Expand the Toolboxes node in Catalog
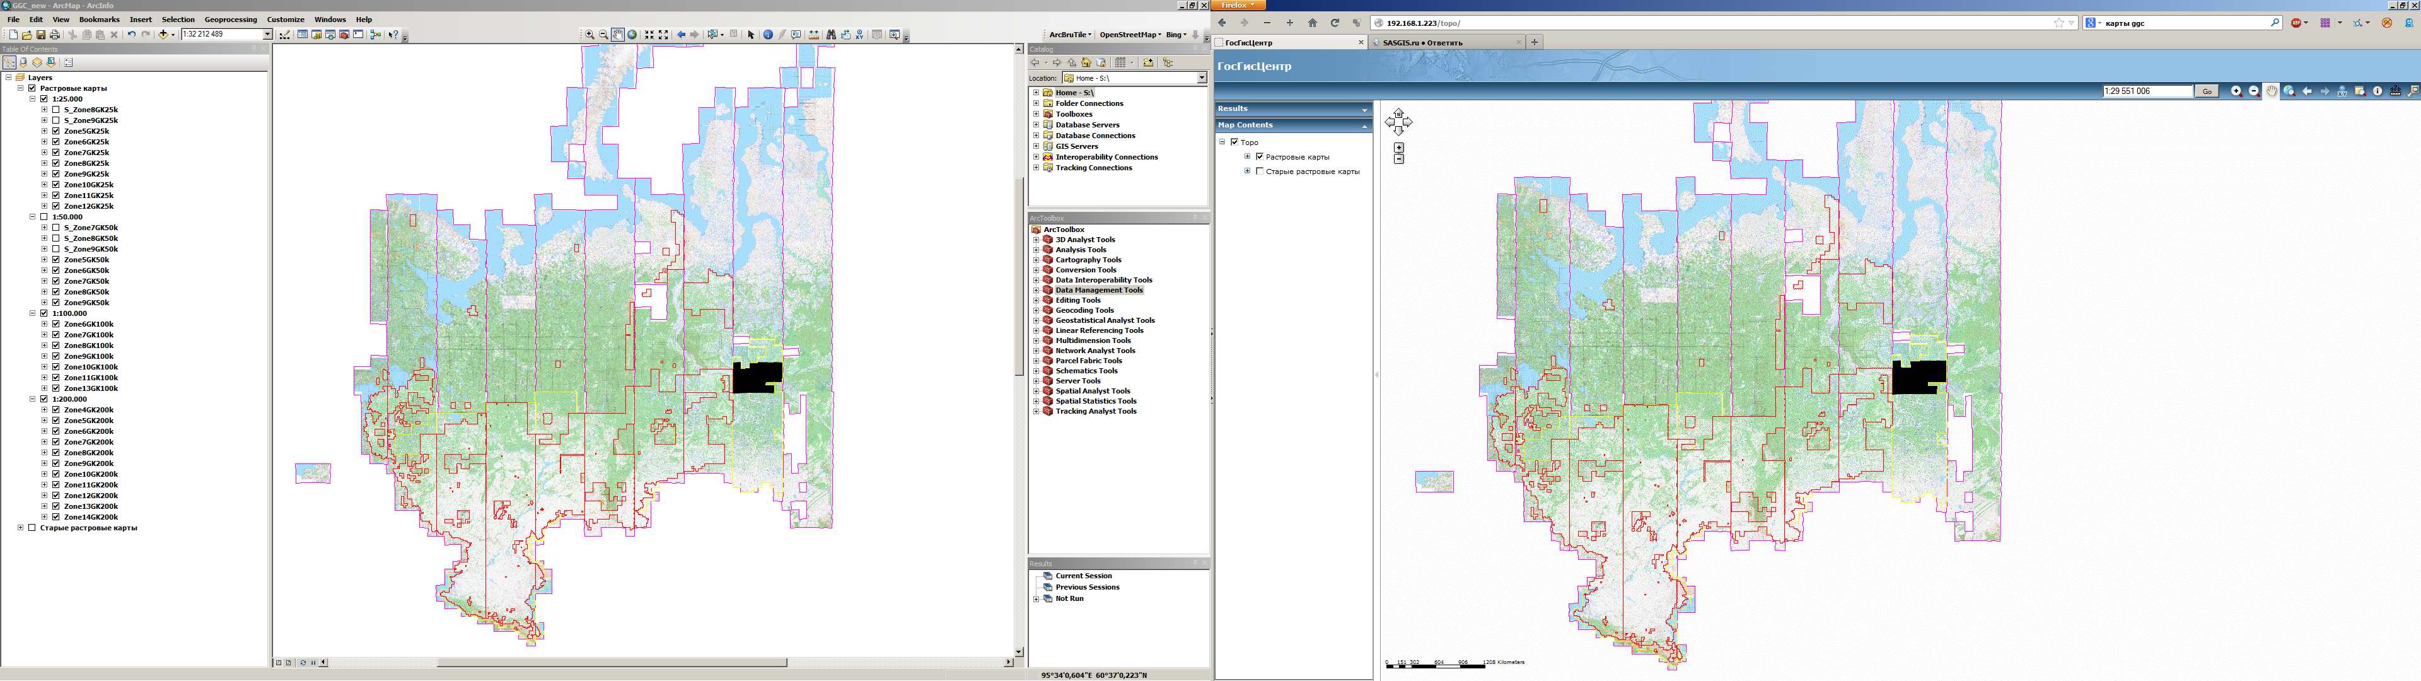Viewport: 2421px width, 681px height. (x=1036, y=113)
